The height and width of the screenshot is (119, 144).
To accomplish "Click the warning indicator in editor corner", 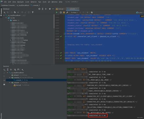I will tap(142, 16).
